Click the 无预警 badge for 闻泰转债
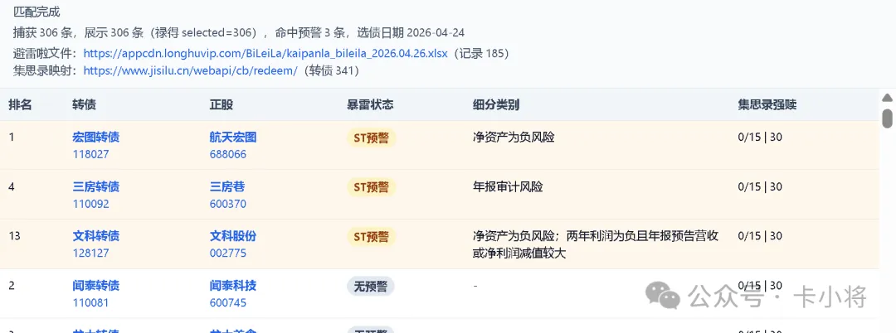 [x=371, y=287]
